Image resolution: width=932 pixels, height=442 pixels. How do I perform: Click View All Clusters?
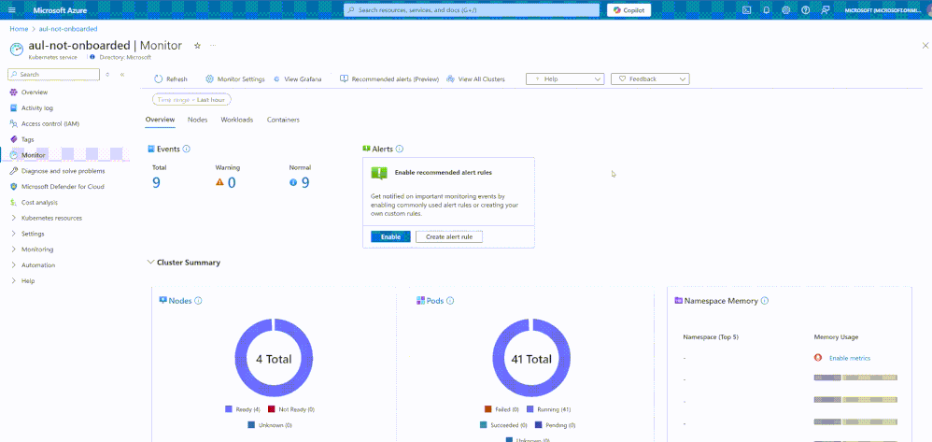(x=475, y=79)
